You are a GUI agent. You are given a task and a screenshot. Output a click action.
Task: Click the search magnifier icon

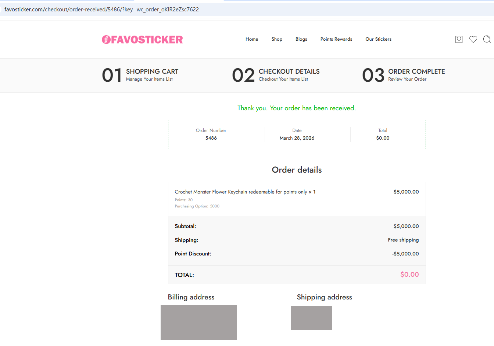pos(487,39)
